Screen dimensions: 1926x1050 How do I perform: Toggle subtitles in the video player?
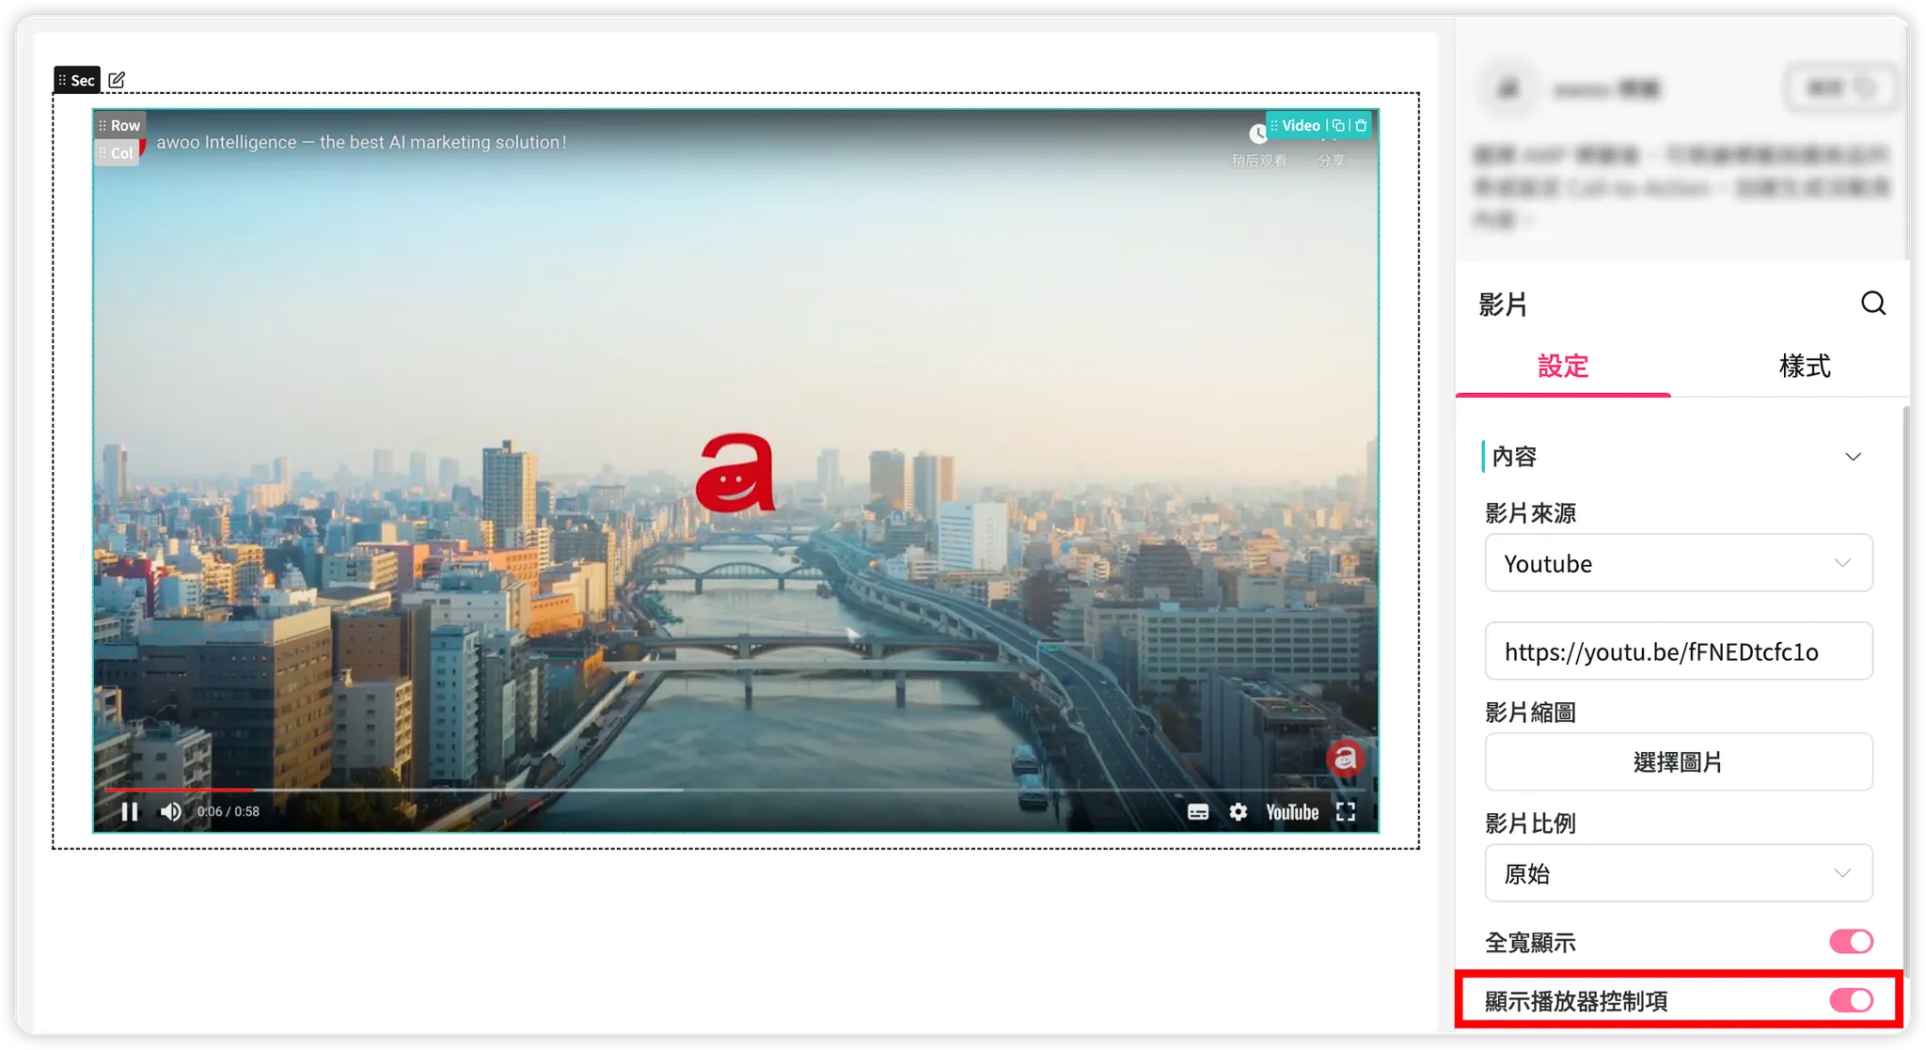[x=1197, y=811]
